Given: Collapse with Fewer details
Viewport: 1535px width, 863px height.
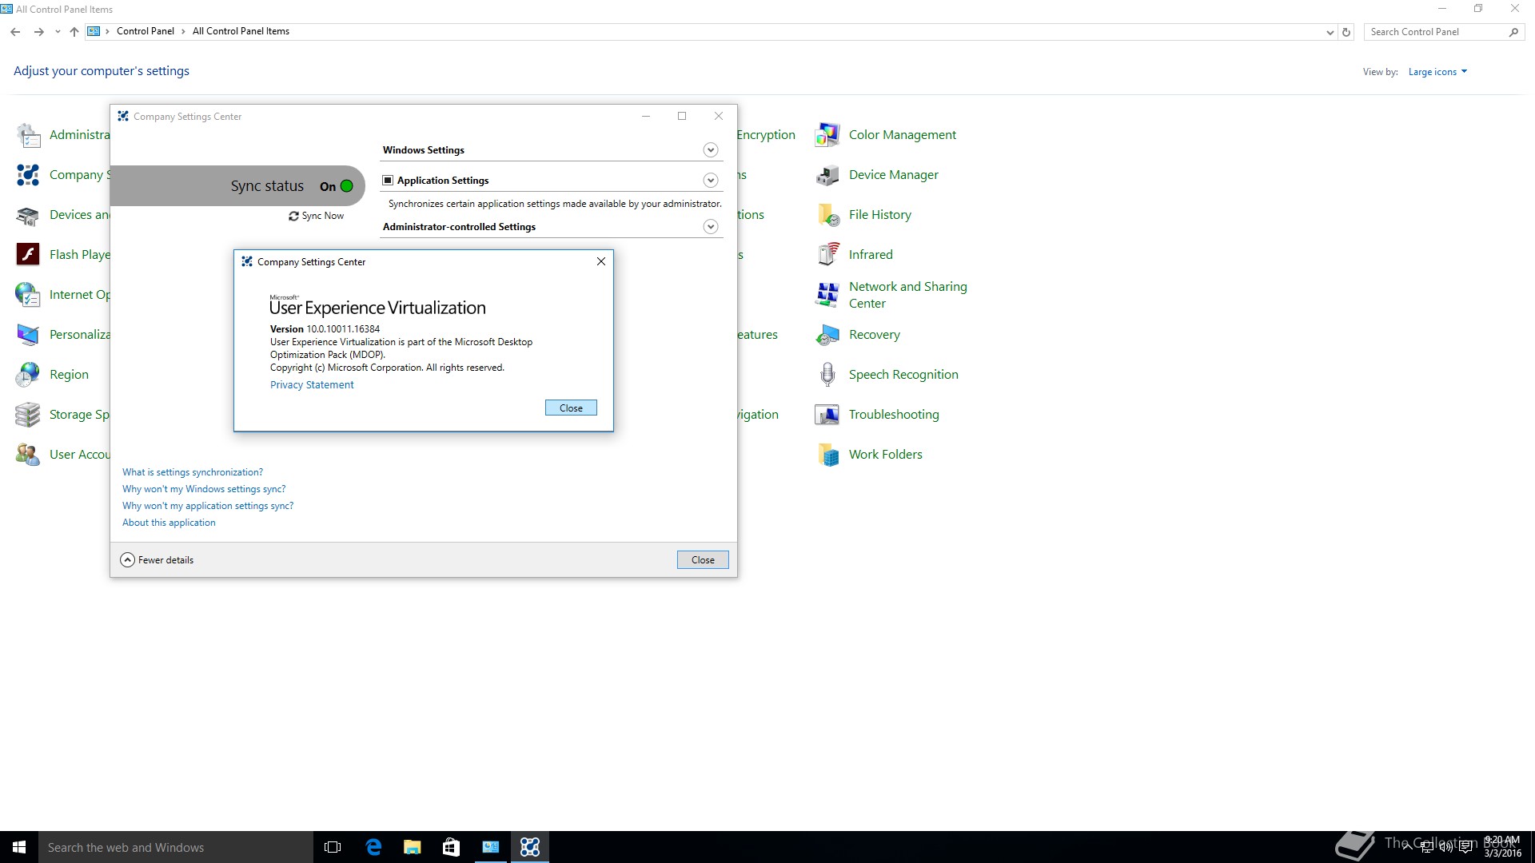Looking at the screenshot, I should [157, 560].
